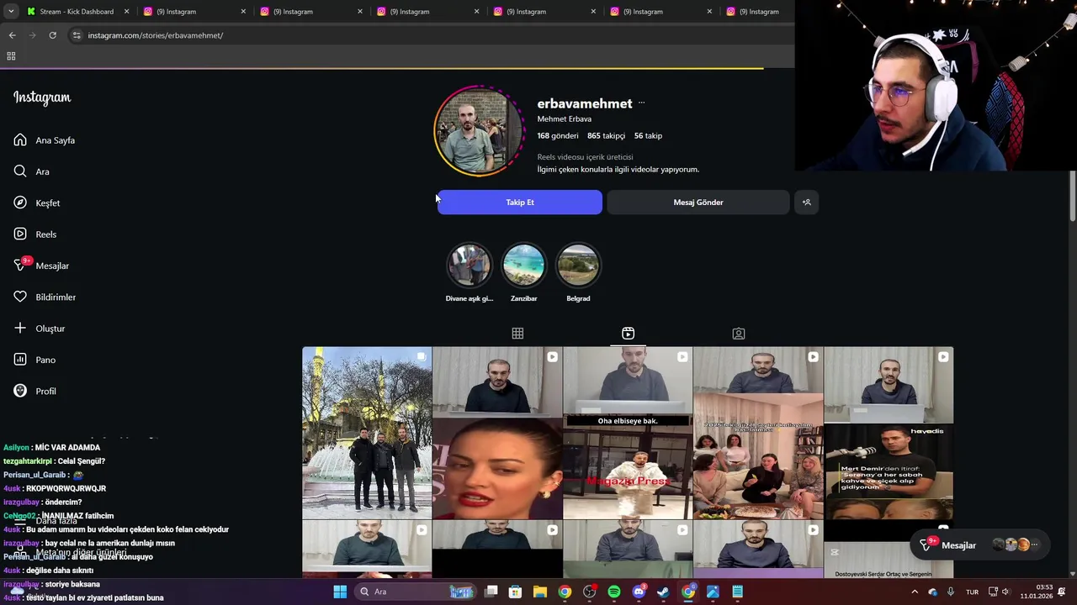The width and height of the screenshot is (1077, 605).
Task: Open Steam from the taskbar
Action: click(663, 592)
